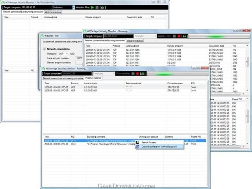Click the gray stop square in Set Watcher Filter window toolbar

point(97,7)
